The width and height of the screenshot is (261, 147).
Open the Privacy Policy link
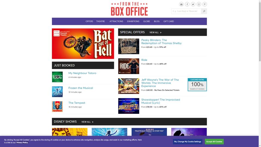coord(22,143)
